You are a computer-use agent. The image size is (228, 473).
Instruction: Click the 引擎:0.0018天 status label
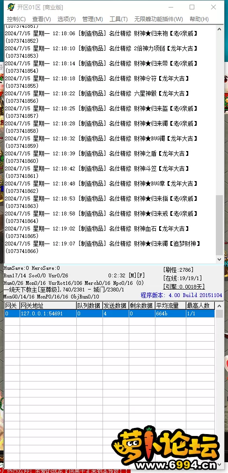(x=184, y=287)
